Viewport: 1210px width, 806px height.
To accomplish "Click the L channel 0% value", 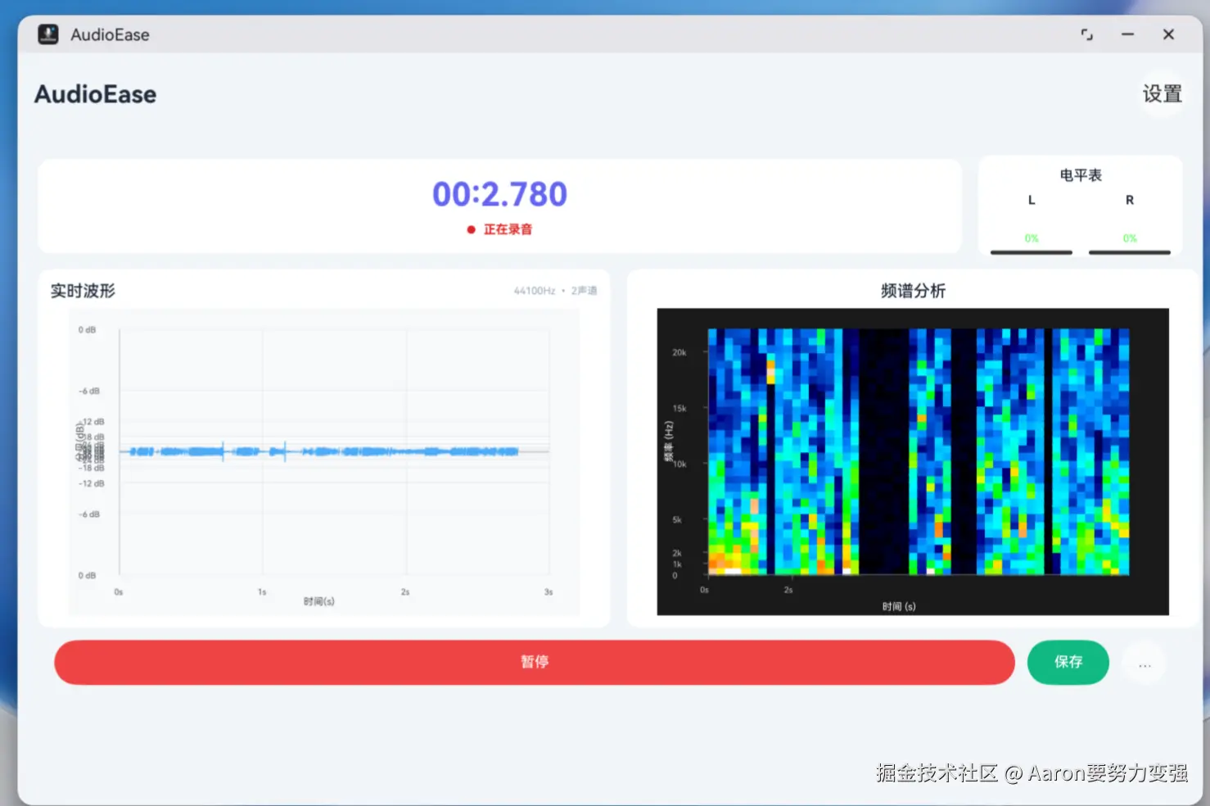I will click(x=1032, y=238).
